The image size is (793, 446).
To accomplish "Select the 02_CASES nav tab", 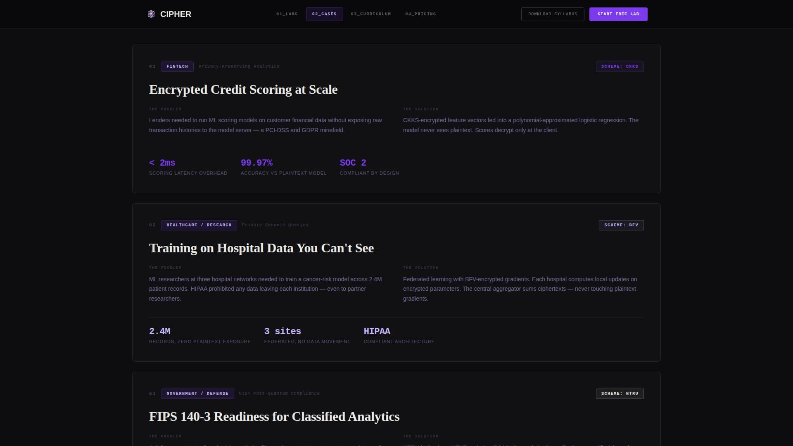I will 324,14.
